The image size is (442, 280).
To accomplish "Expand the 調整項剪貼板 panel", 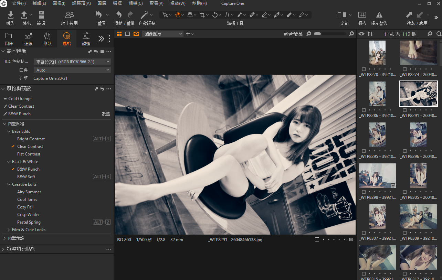I will [3, 249].
